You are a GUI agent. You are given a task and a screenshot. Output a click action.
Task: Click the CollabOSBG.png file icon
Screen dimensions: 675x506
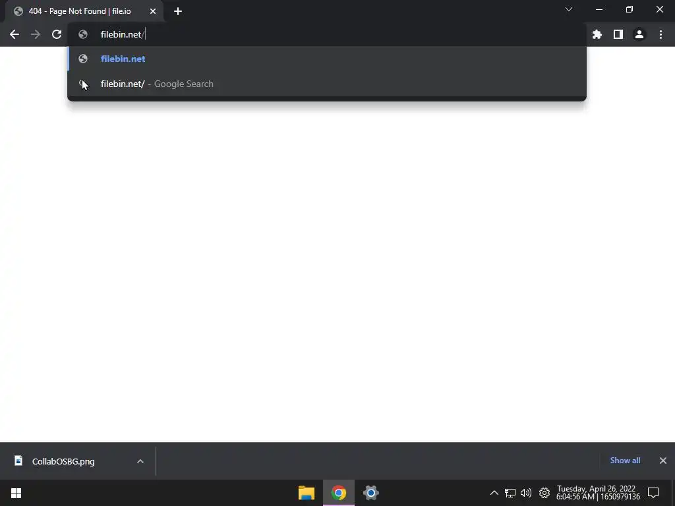[x=18, y=461]
